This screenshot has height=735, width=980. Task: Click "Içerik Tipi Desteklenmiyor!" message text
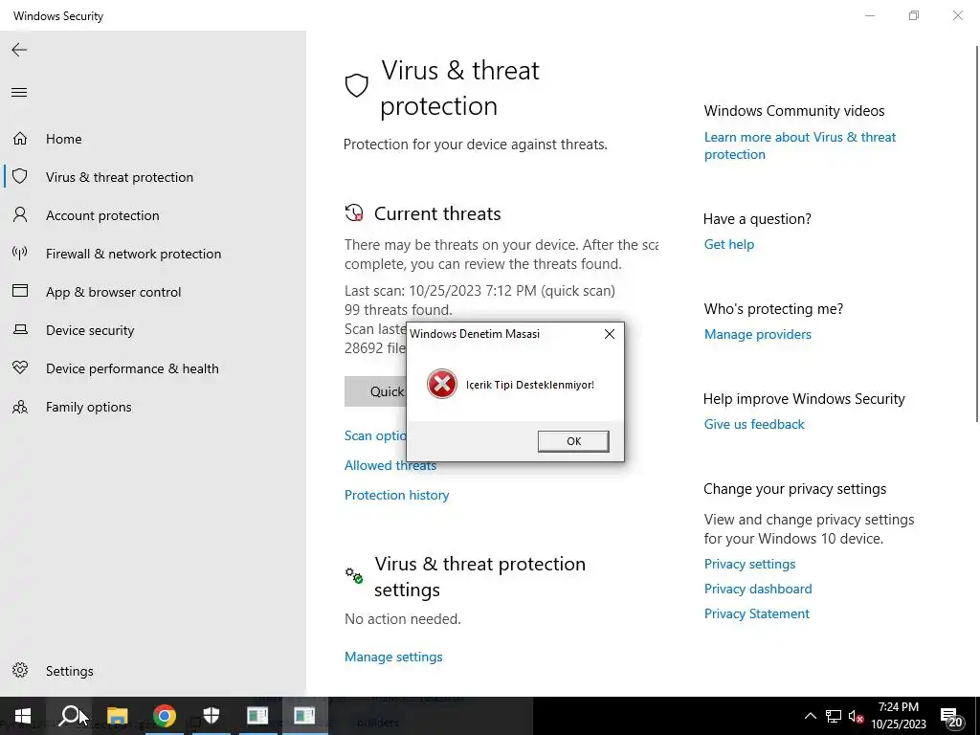click(530, 385)
